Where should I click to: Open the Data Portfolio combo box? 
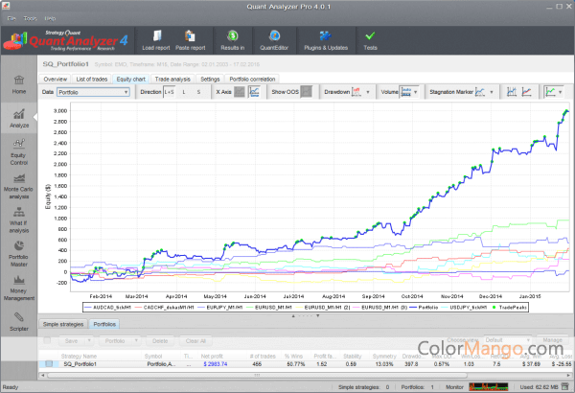93,92
